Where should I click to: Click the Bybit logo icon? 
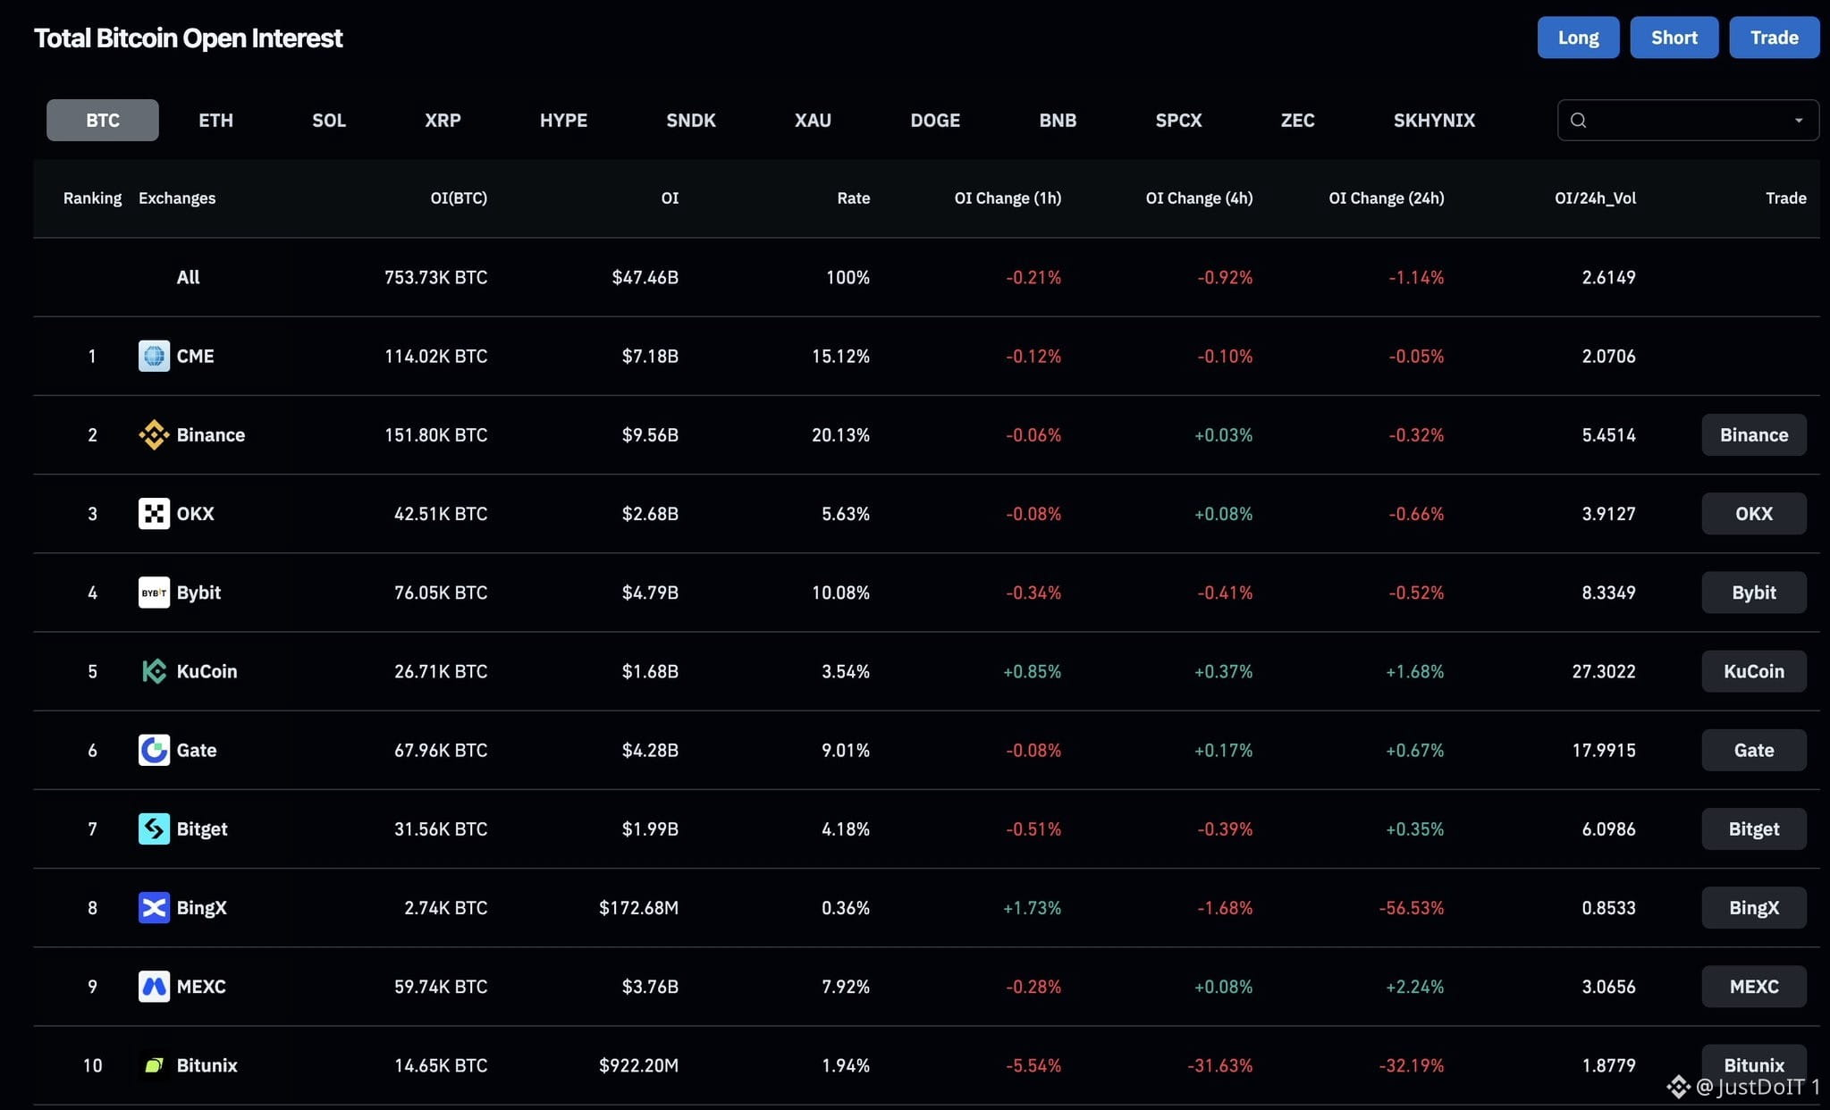[x=154, y=592]
